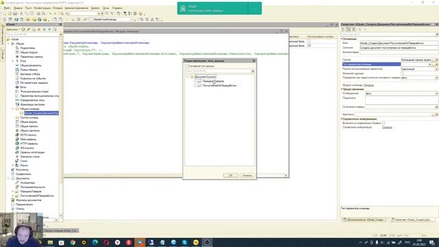
Task: Click red X Delete icon in configuration tree toolbar
Action: click(39, 30)
